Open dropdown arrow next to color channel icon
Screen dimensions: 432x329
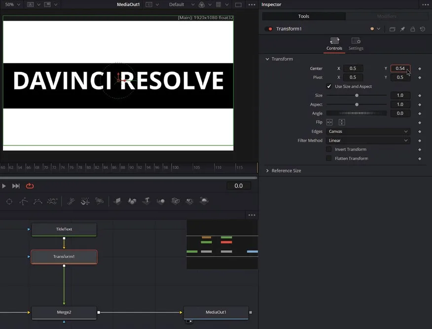click(210, 4)
